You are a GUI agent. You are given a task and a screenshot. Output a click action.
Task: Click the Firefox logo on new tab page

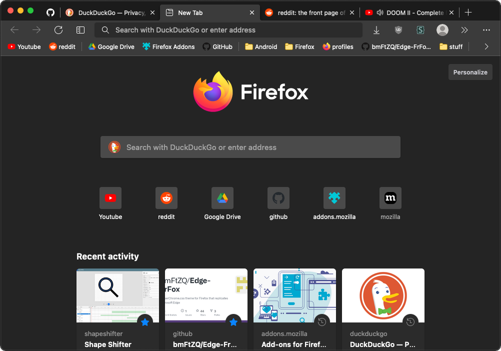pos(251,91)
